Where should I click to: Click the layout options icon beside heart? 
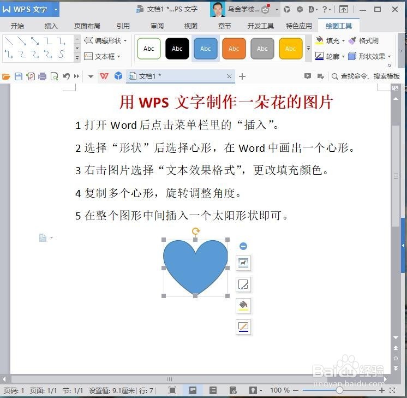click(243, 263)
